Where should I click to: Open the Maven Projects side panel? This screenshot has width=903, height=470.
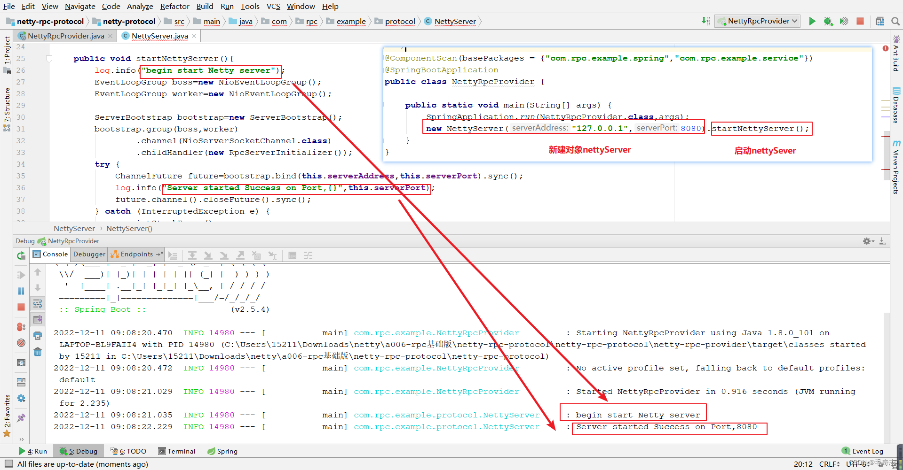[x=896, y=167]
